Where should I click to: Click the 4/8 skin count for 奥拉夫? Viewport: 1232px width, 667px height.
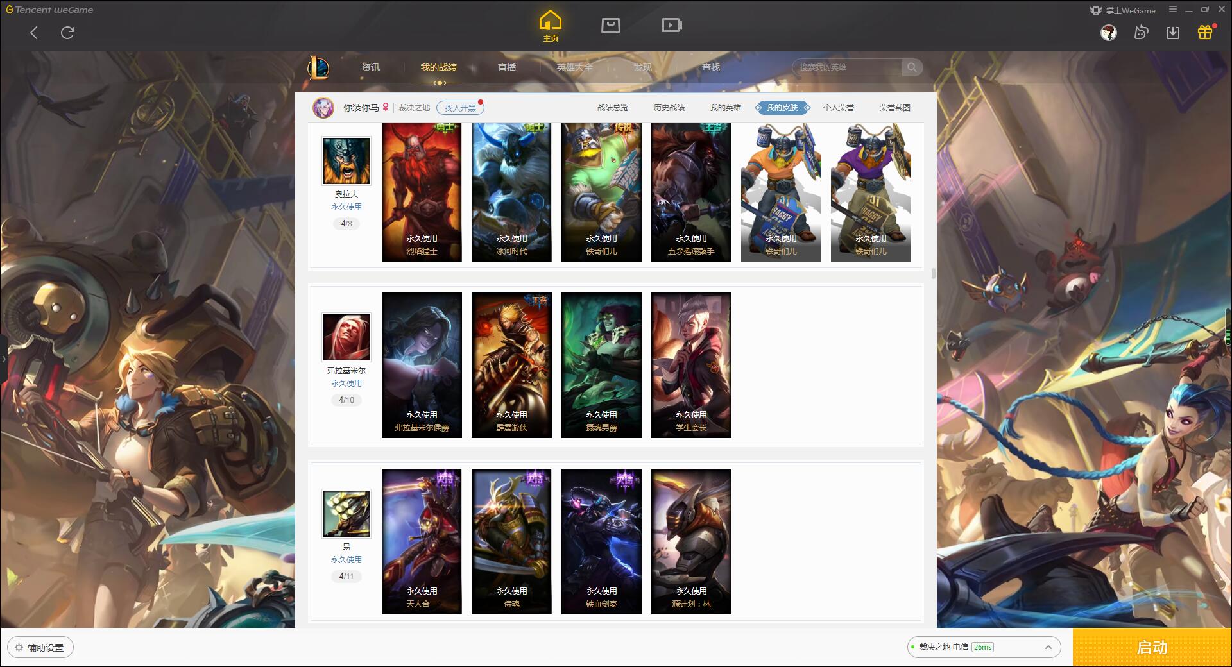point(346,224)
